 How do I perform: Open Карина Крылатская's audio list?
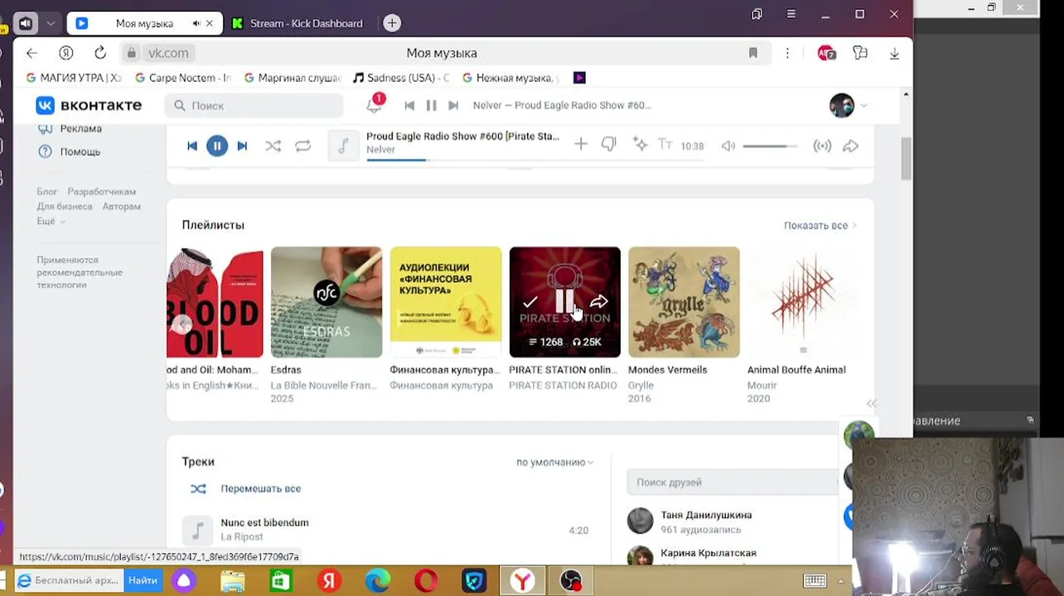(x=708, y=553)
